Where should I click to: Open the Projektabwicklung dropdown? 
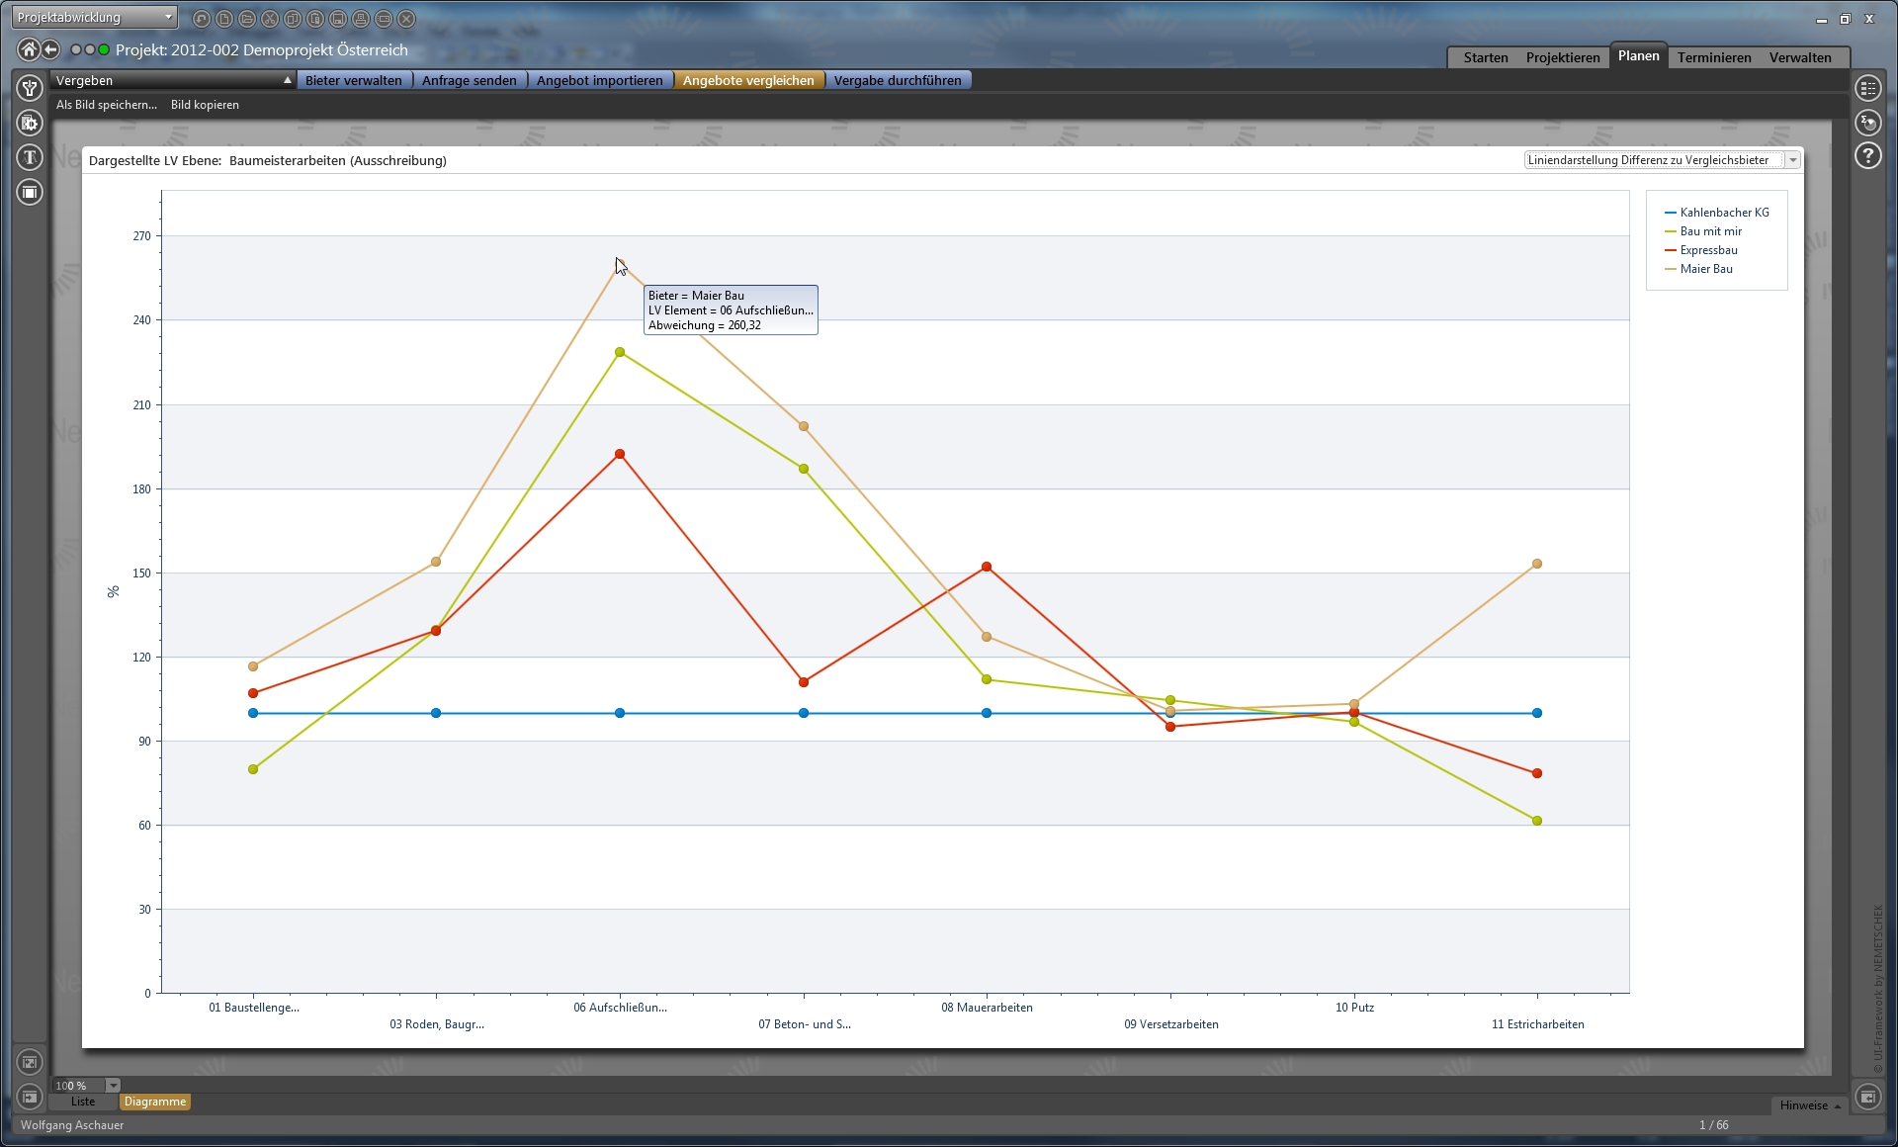[x=95, y=17]
